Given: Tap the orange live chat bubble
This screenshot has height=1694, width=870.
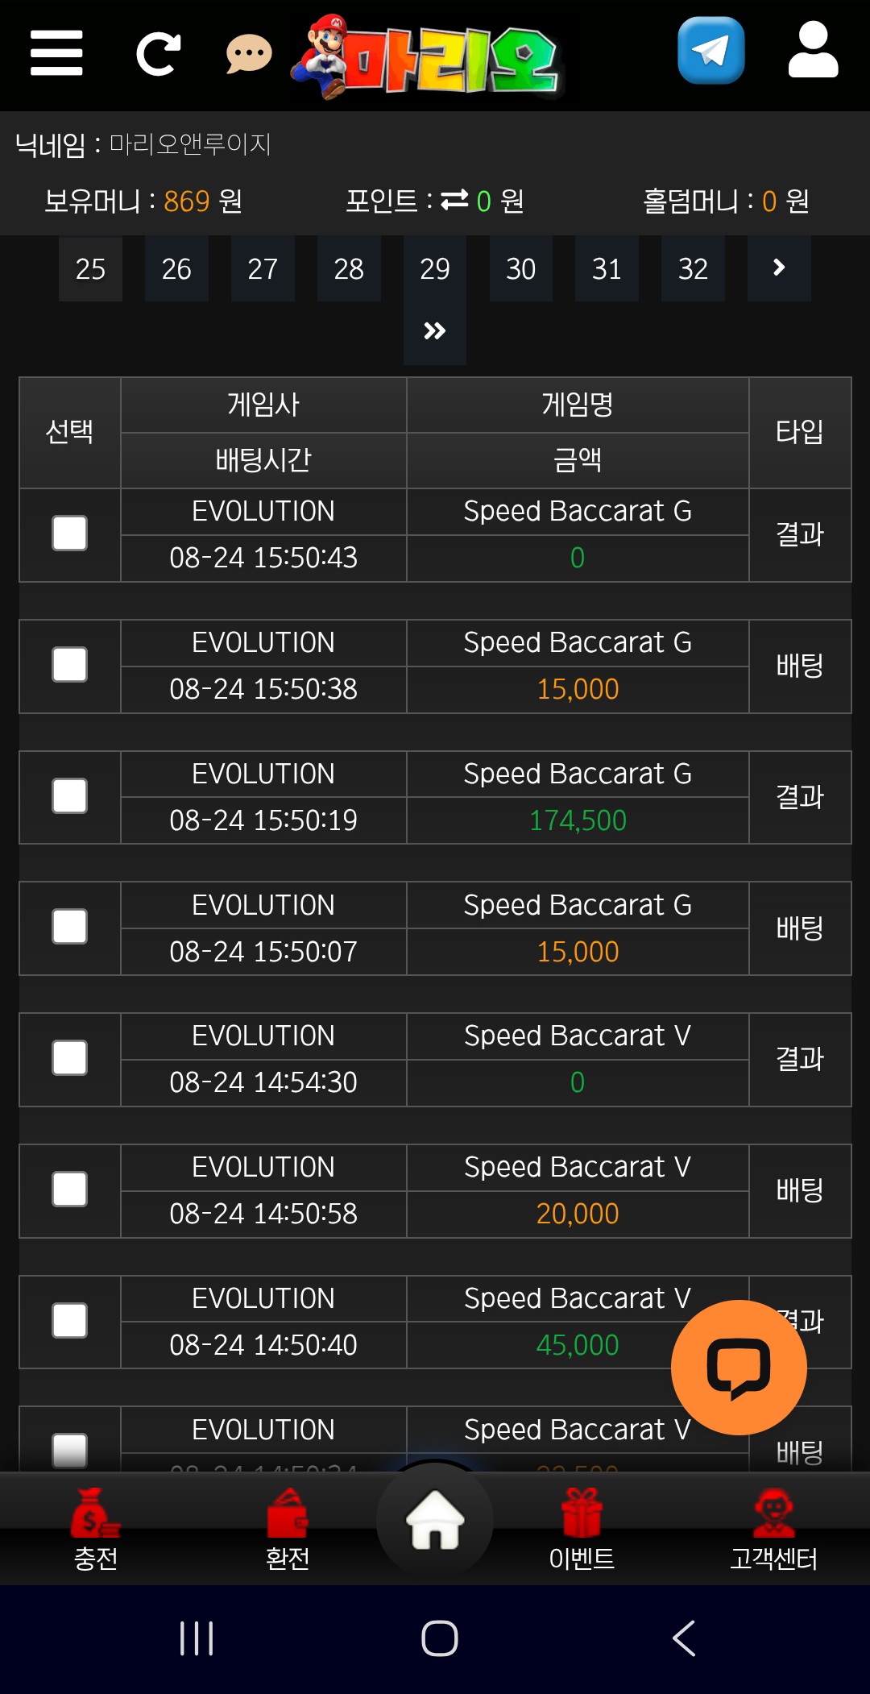Looking at the screenshot, I should [x=739, y=1367].
